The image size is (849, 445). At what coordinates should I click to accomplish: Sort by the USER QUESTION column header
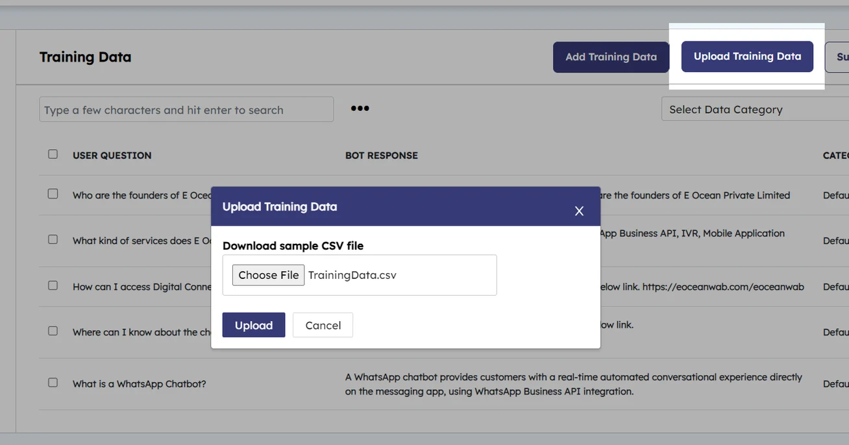pyautogui.click(x=112, y=156)
